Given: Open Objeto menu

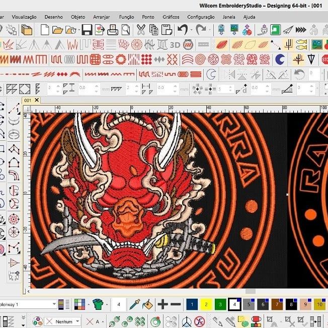Looking at the screenshot, I should (78, 17).
